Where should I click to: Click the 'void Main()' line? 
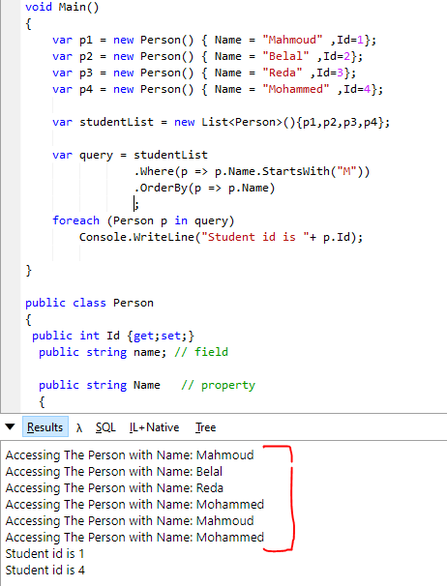pyautogui.click(x=62, y=7)
